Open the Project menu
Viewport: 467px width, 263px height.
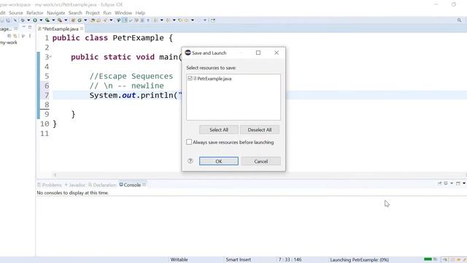click(93, 13)
